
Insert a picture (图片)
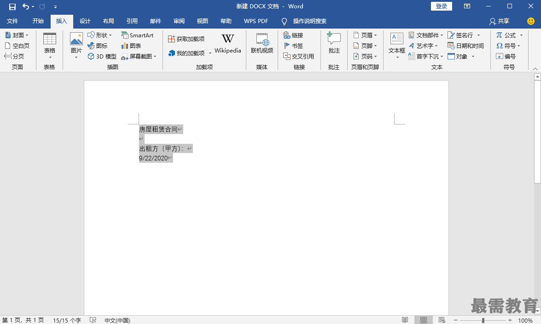click(x=76, y=45)
